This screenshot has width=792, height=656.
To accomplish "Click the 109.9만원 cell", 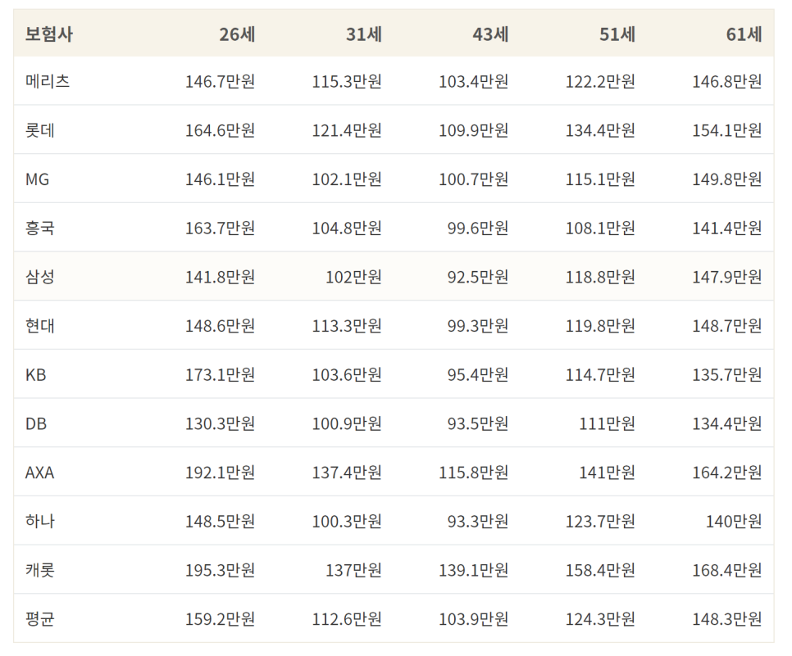I will pyautogui.click(x=473, y=130).
